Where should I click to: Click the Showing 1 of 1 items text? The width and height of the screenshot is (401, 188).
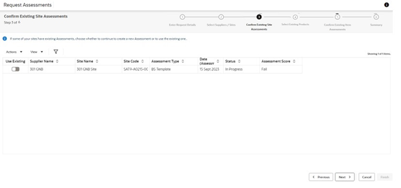click(379, 54)
